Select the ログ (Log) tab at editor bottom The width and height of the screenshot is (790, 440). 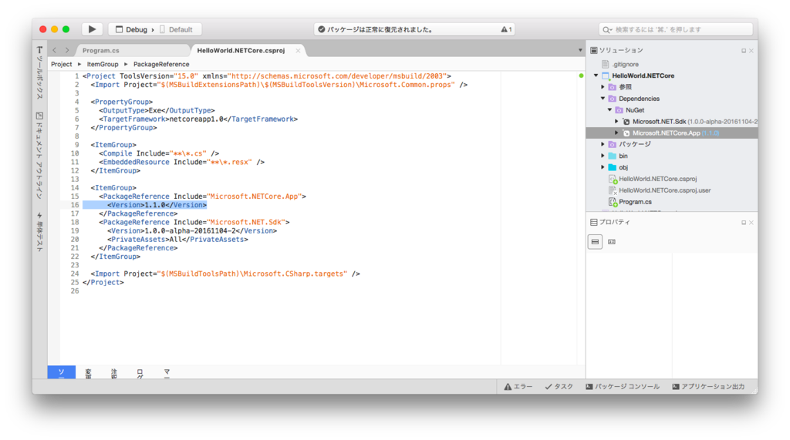[140, 372]
